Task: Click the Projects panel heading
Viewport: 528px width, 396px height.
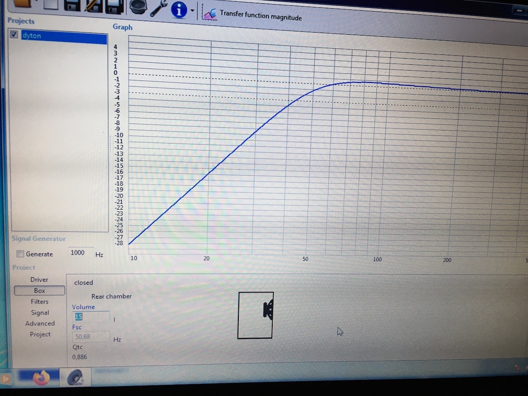Action: click(21, 21)
